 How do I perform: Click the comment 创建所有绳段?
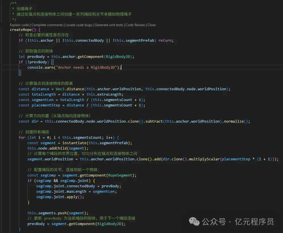(x=34, y=132)
